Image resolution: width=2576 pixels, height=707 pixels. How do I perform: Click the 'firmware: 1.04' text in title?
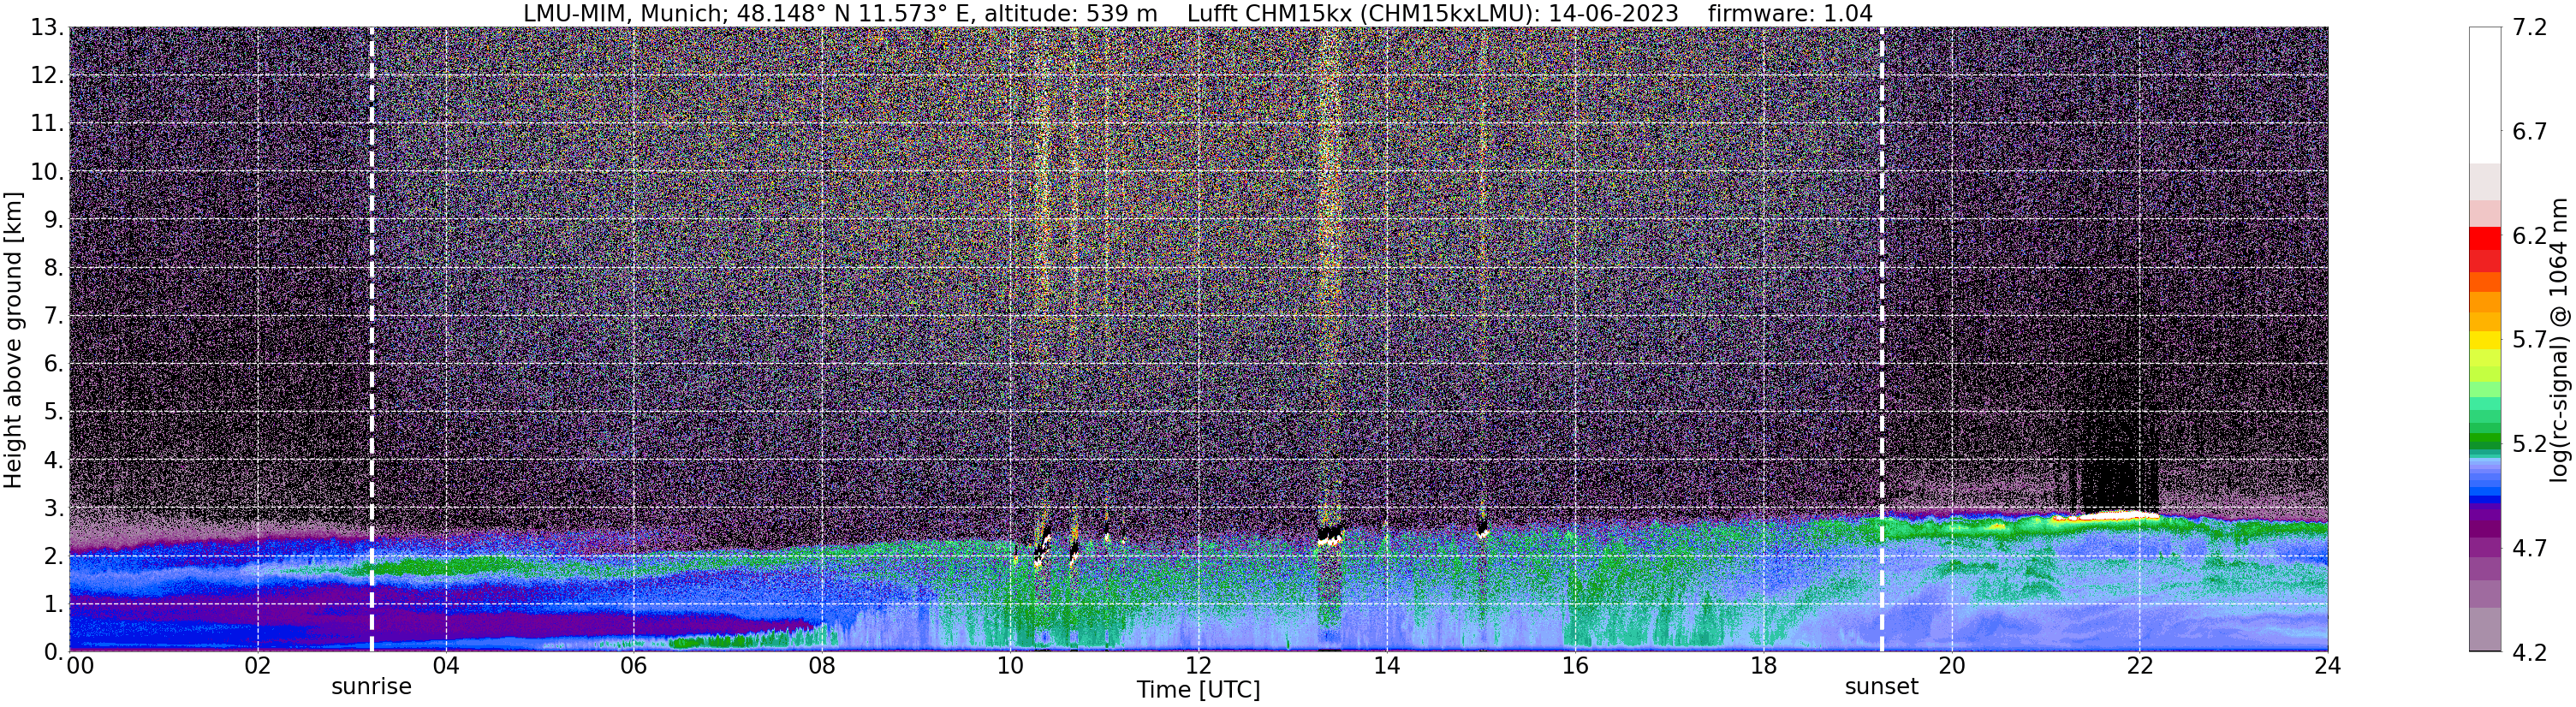tap(1790, 13)
